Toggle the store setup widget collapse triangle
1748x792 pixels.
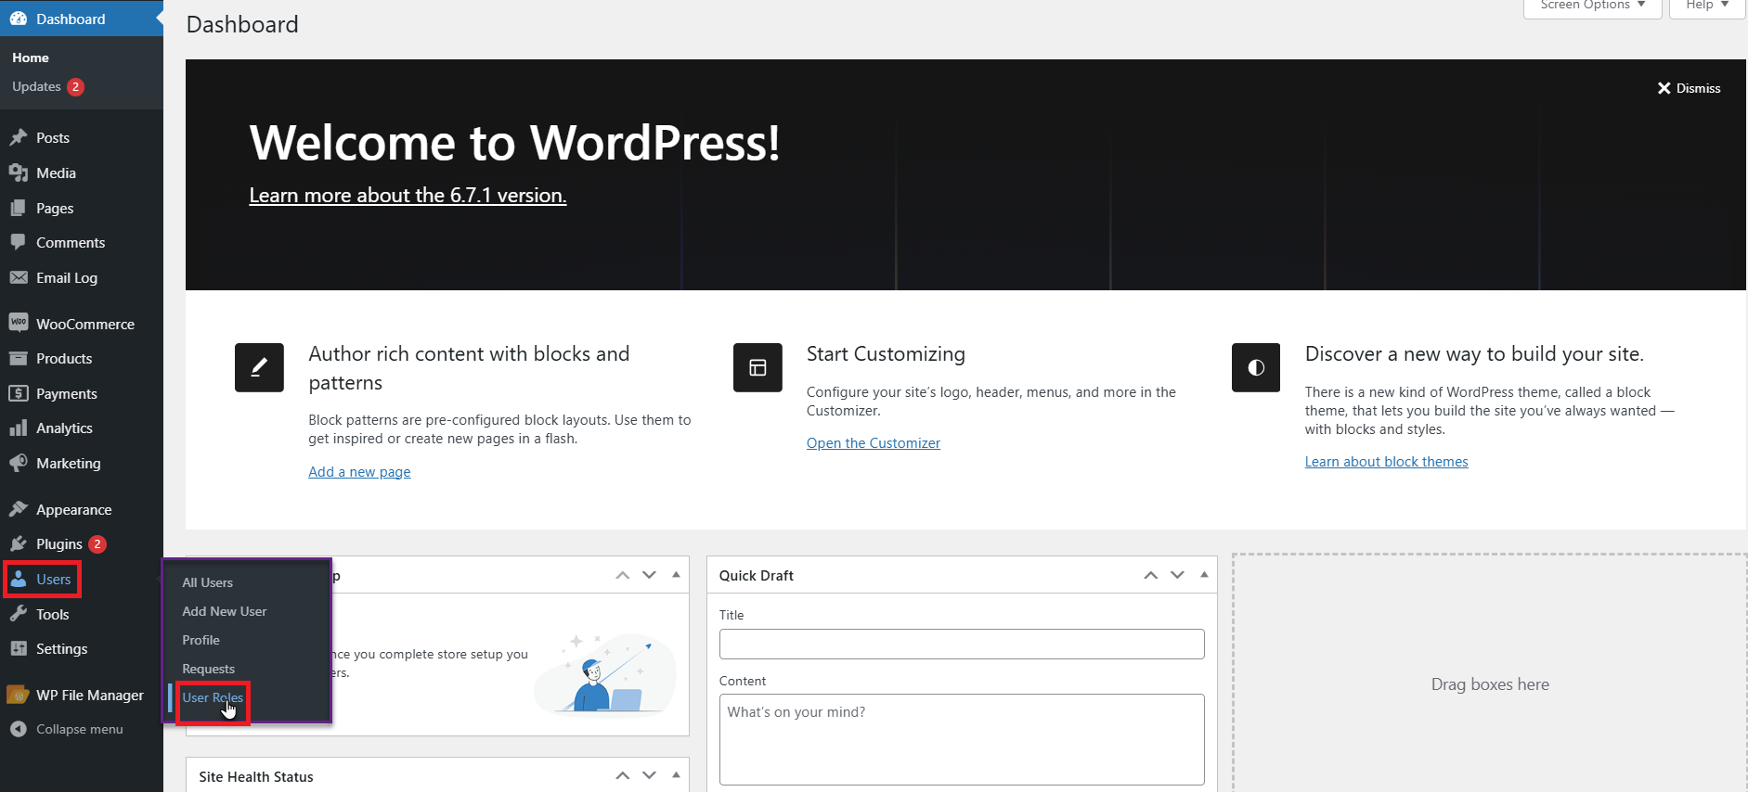click(676, 575)
